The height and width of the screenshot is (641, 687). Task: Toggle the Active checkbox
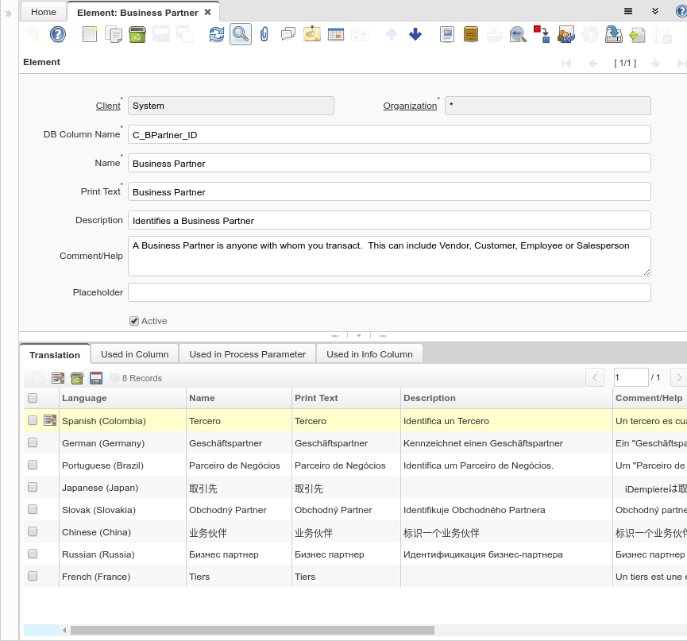coord(134,321)
